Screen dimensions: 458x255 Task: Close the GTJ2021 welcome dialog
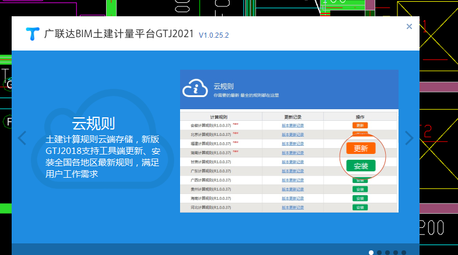409,27
